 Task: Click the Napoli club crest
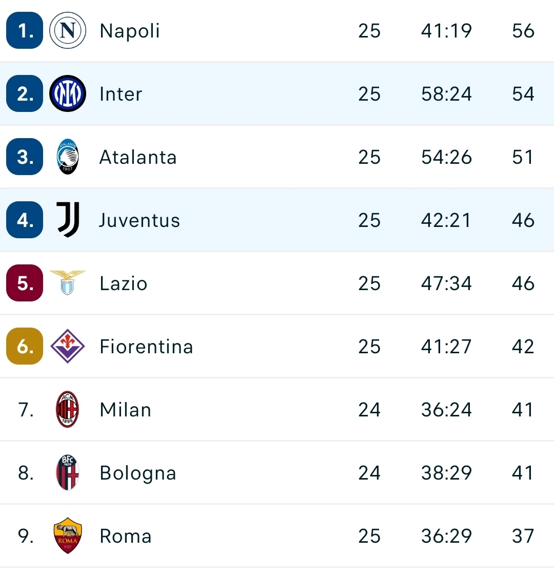[x=67, y=30]
